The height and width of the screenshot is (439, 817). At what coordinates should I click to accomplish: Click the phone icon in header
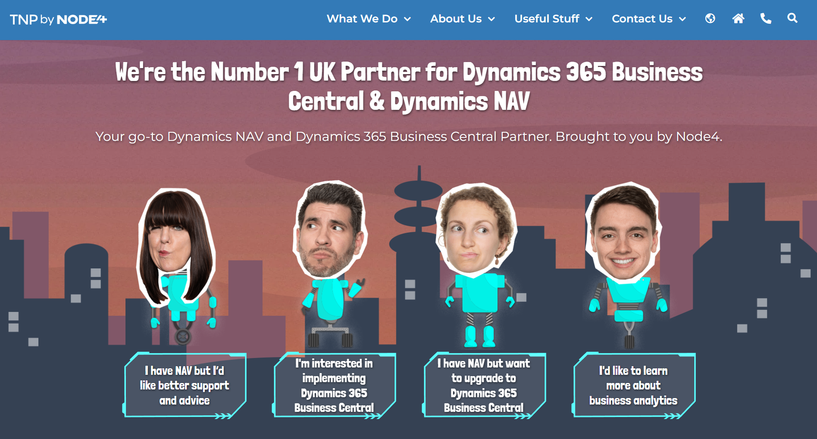coord(766,19)
